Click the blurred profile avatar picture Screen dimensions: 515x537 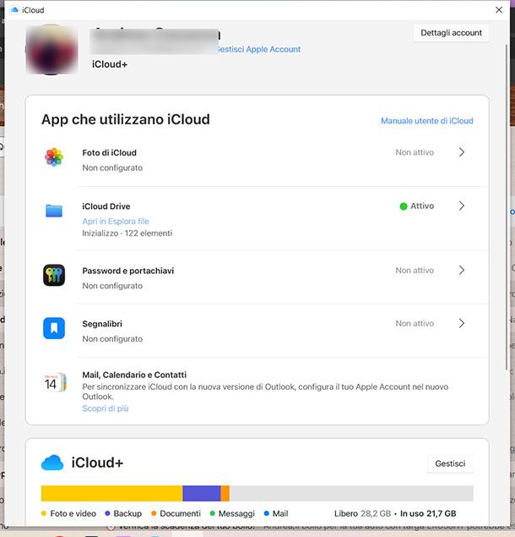click(51, 50)
